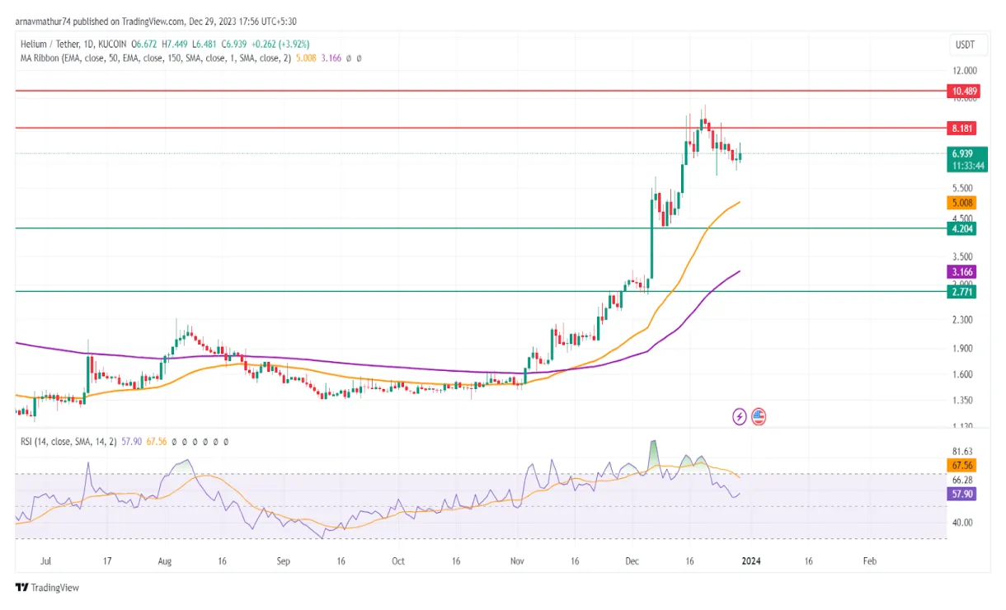Click the TradingView logo in the bottom corner

45,588
